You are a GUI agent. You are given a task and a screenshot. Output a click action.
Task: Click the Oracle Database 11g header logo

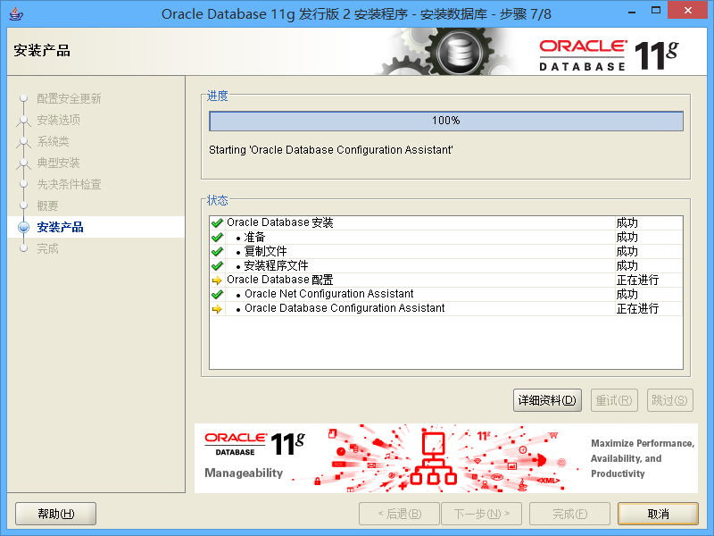tap(609, 55)
